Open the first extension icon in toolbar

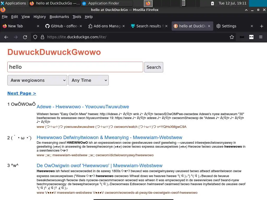[242, 37]
